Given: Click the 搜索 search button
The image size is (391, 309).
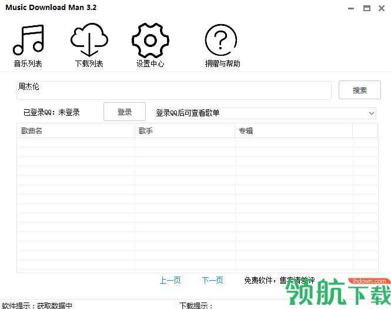Looking at the screenshot, I should point(360,90).
